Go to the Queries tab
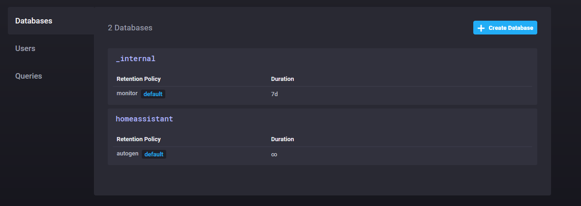This screenshot has height=206, width=581. pyautogui.click(x=29, y=76)
